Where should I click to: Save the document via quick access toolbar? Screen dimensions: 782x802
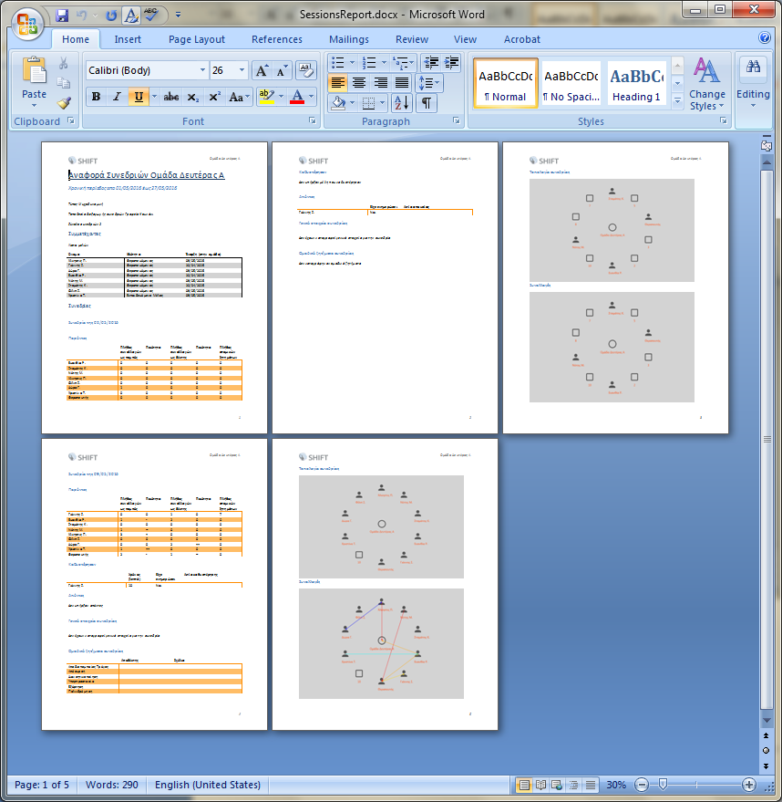[62, 16]
